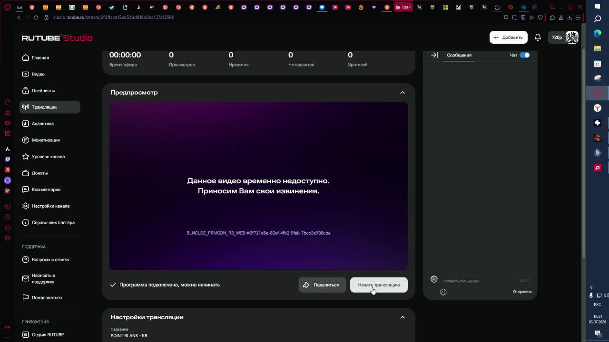Screen dimensions: 609x342
Task: Click the Уровень канала star icon
Action: tap(26, 156)
